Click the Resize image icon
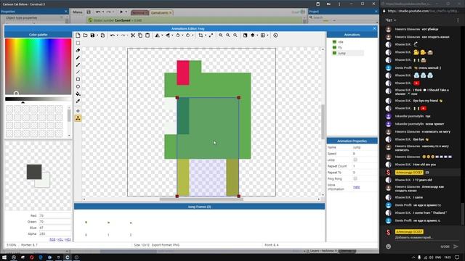 coord(211,36)
